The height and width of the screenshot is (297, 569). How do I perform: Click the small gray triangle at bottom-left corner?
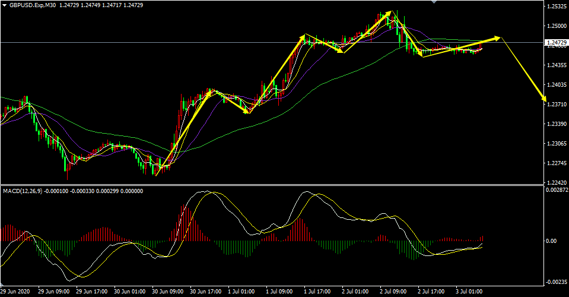2,283
